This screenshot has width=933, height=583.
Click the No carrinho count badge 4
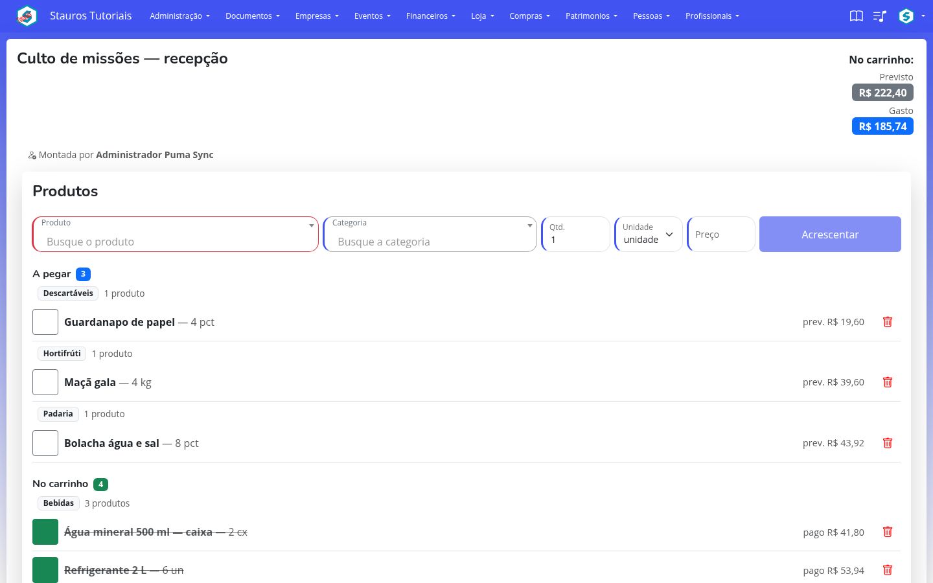click(x=100, y=484)
